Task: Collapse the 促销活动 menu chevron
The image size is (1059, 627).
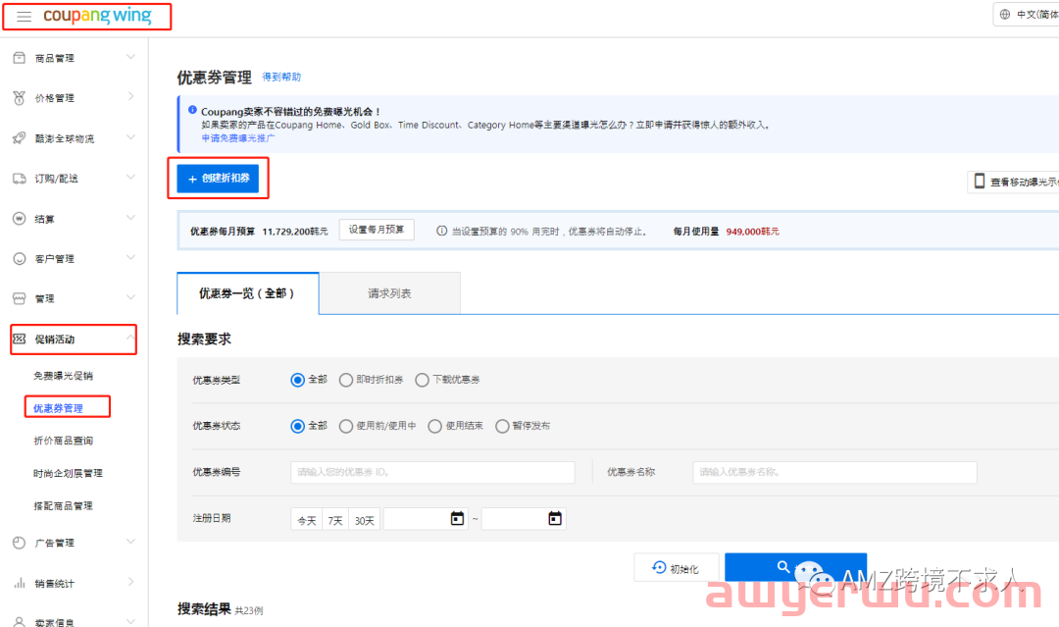Action: click(130, 336)
